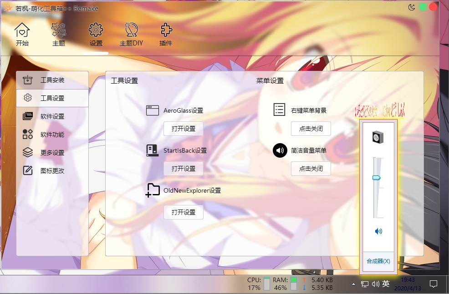Open 图标更改 sidebar item
Viewport: 449px width, 294px height.
click(52, 170)
